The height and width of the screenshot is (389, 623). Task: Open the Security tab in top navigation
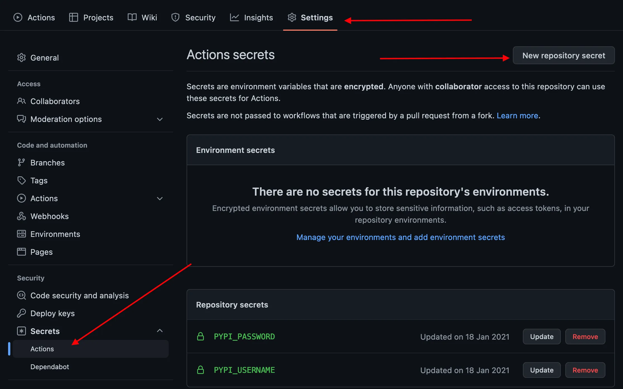(x=194, y=18)
